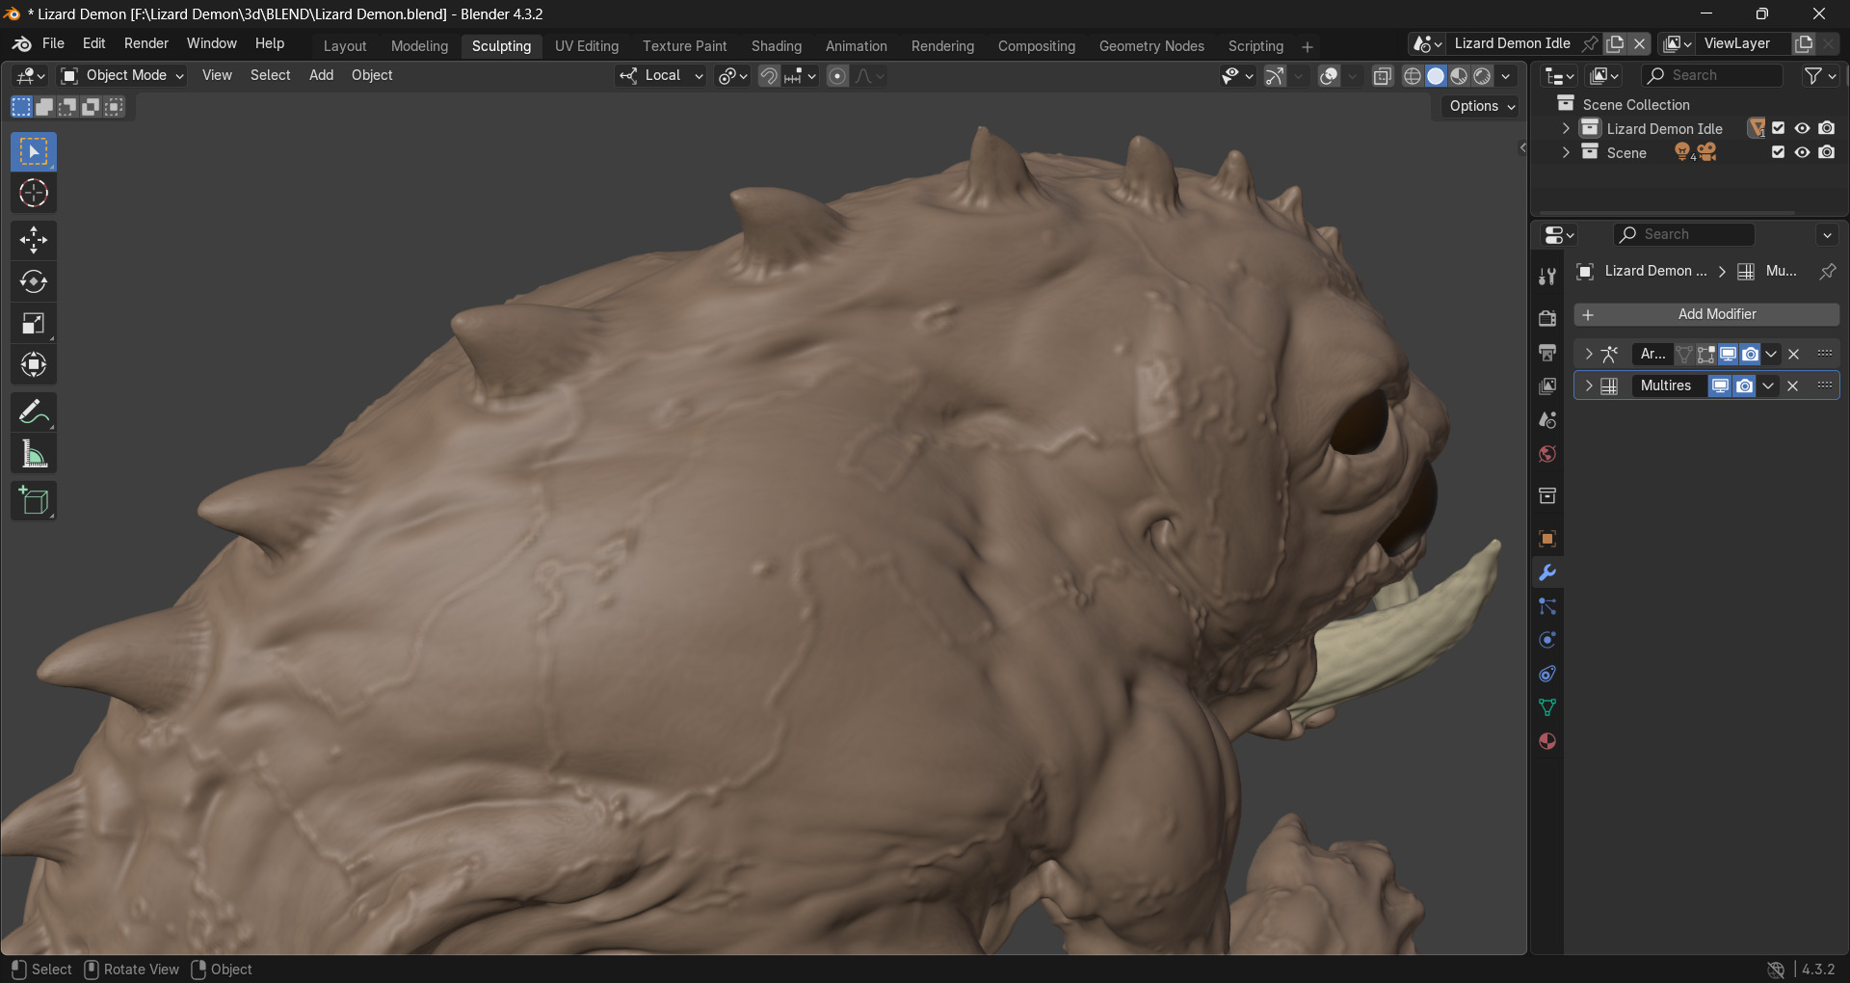1850x983 pixels.
Task: Switch to the UV Editing workspace tab
Action: (587, 46)
